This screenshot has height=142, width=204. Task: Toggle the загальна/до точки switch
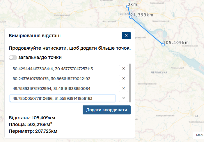13,57
